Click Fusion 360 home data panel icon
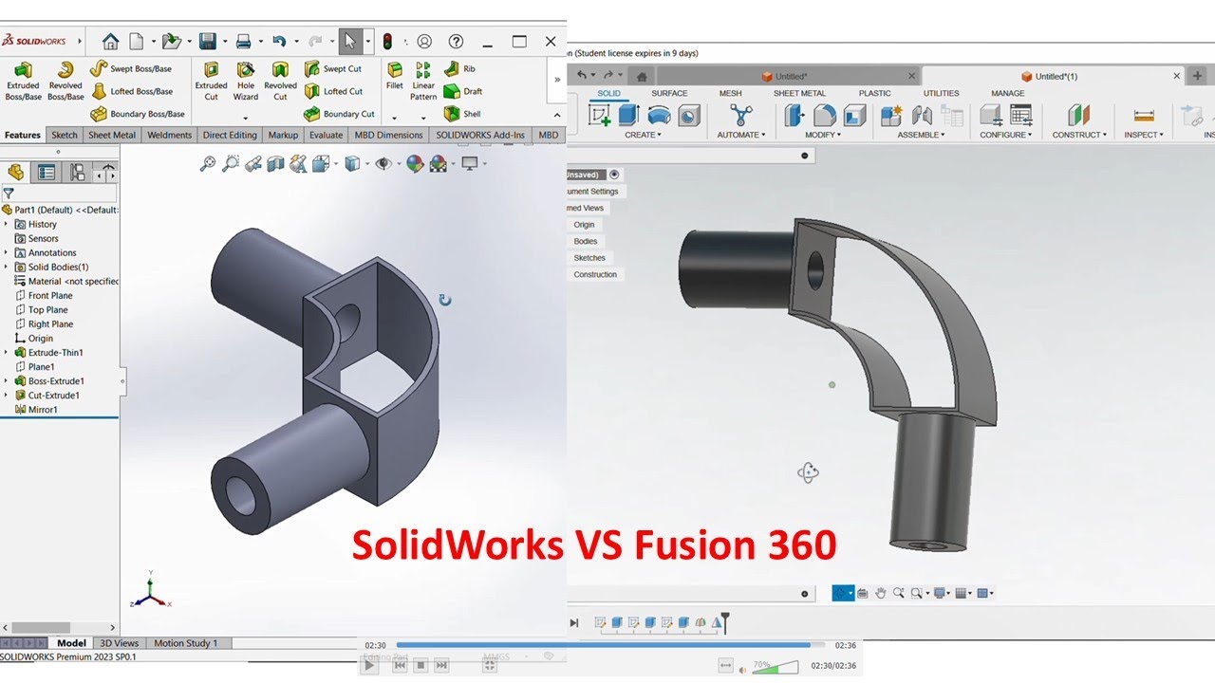The image size is (1215, 683). [642, 76]
